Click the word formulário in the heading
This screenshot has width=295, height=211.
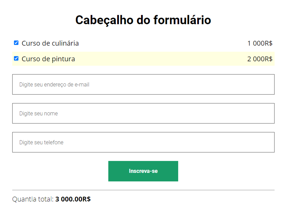tap(182, 20)
